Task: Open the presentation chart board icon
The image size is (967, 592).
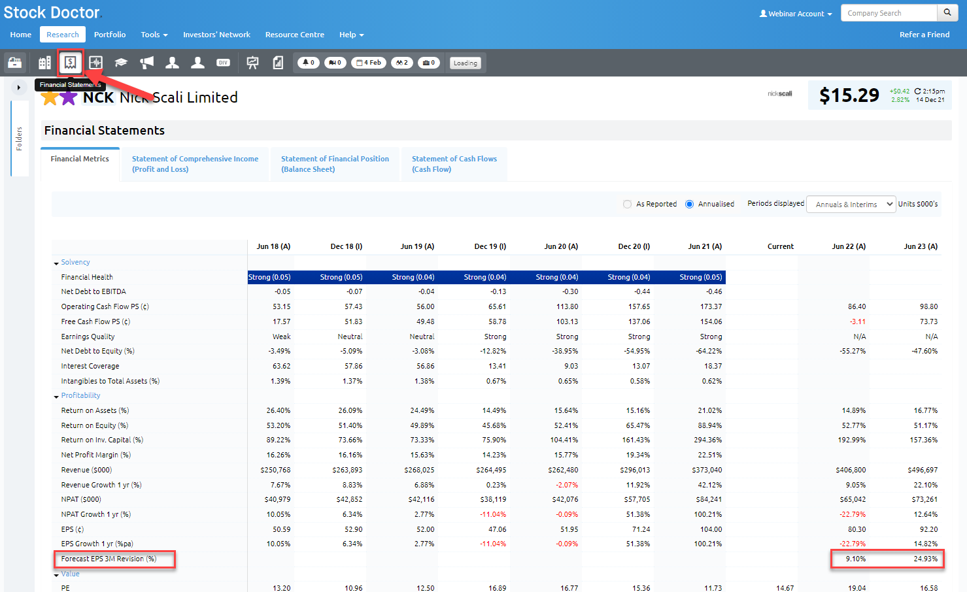Action: (x=252, y=63)
